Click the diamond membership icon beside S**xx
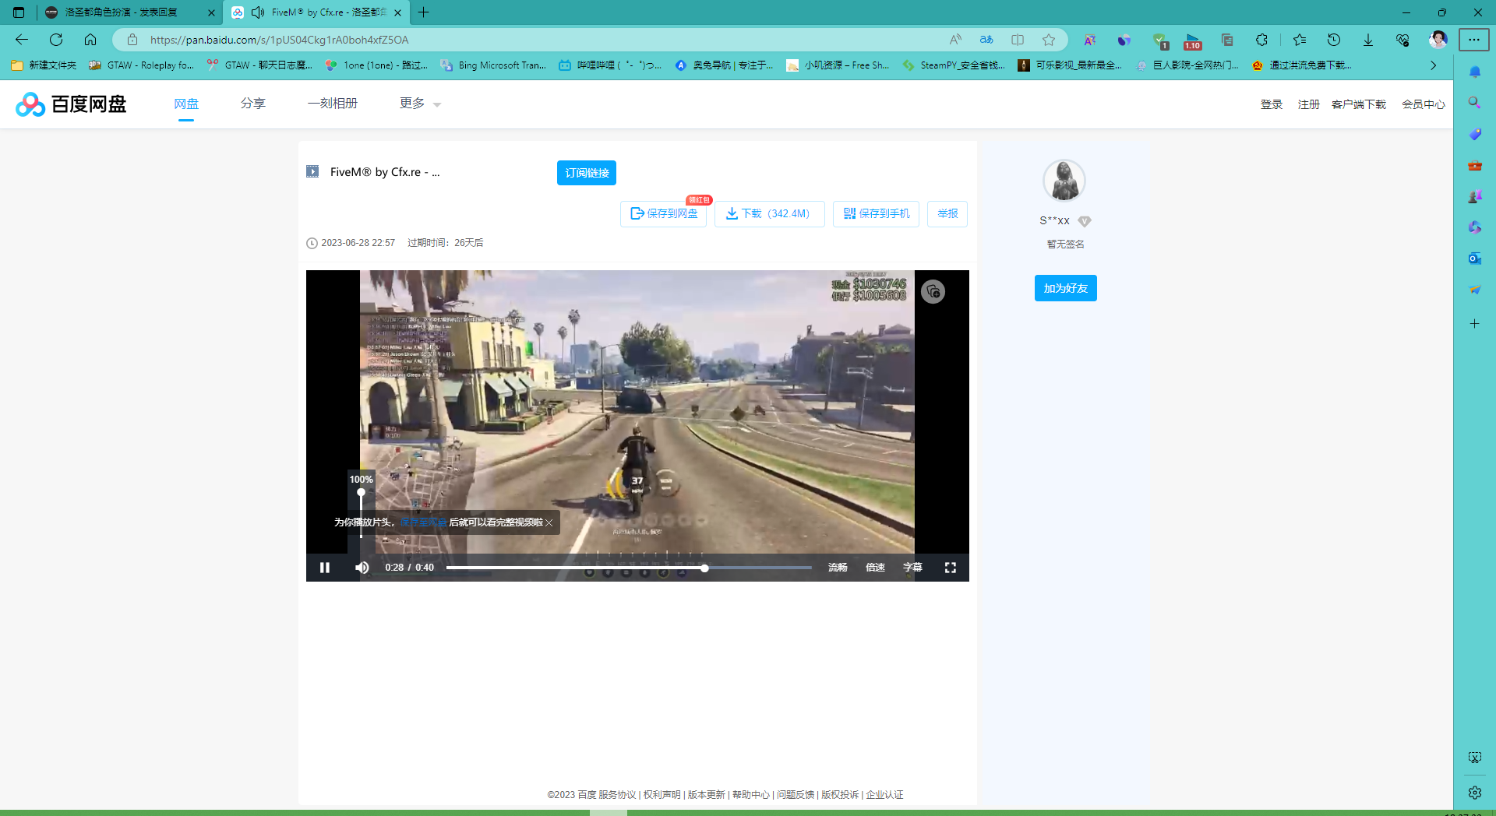 [x=1085, y=221]
